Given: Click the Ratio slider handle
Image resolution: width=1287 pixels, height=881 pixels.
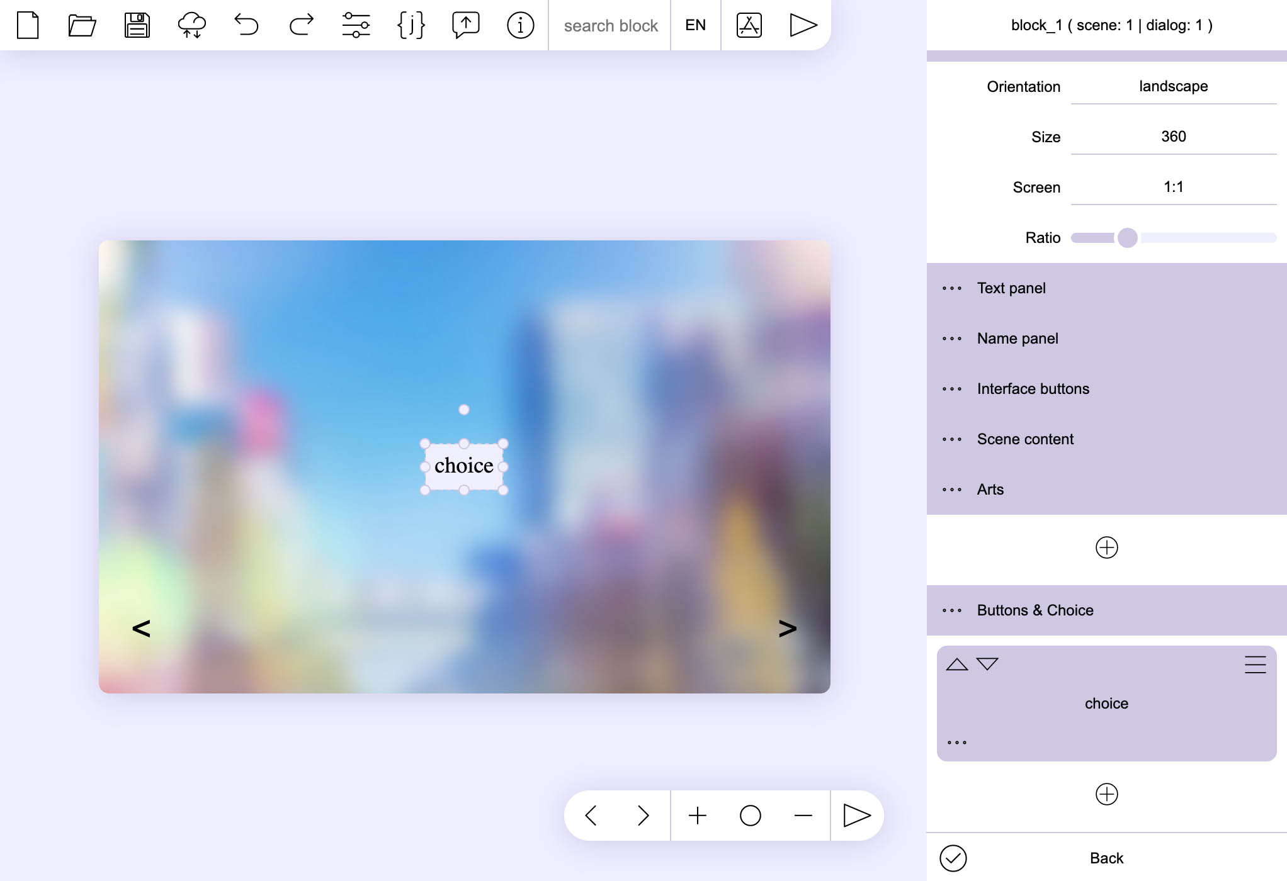Looking at the screenshot, I should pyautogui.click(x=1127, y=238).
